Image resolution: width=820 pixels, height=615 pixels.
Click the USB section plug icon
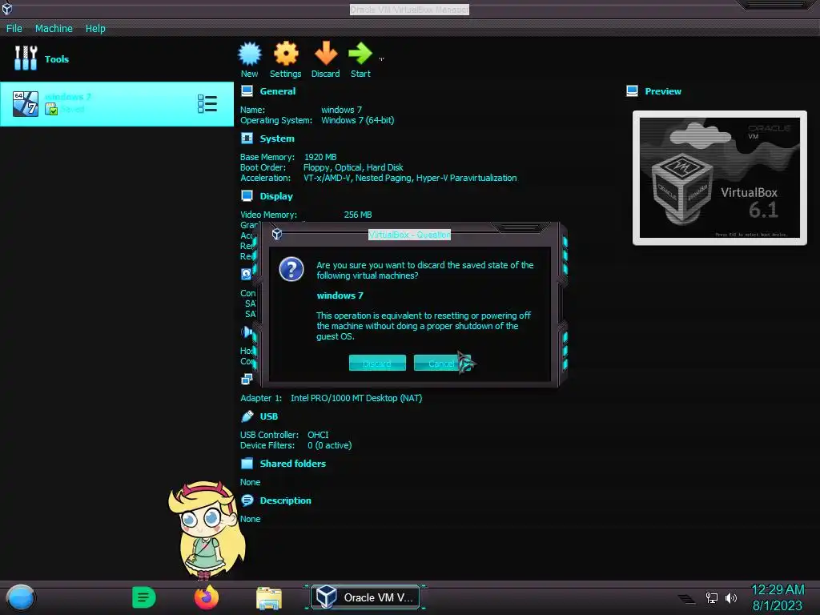pos(247,416)
